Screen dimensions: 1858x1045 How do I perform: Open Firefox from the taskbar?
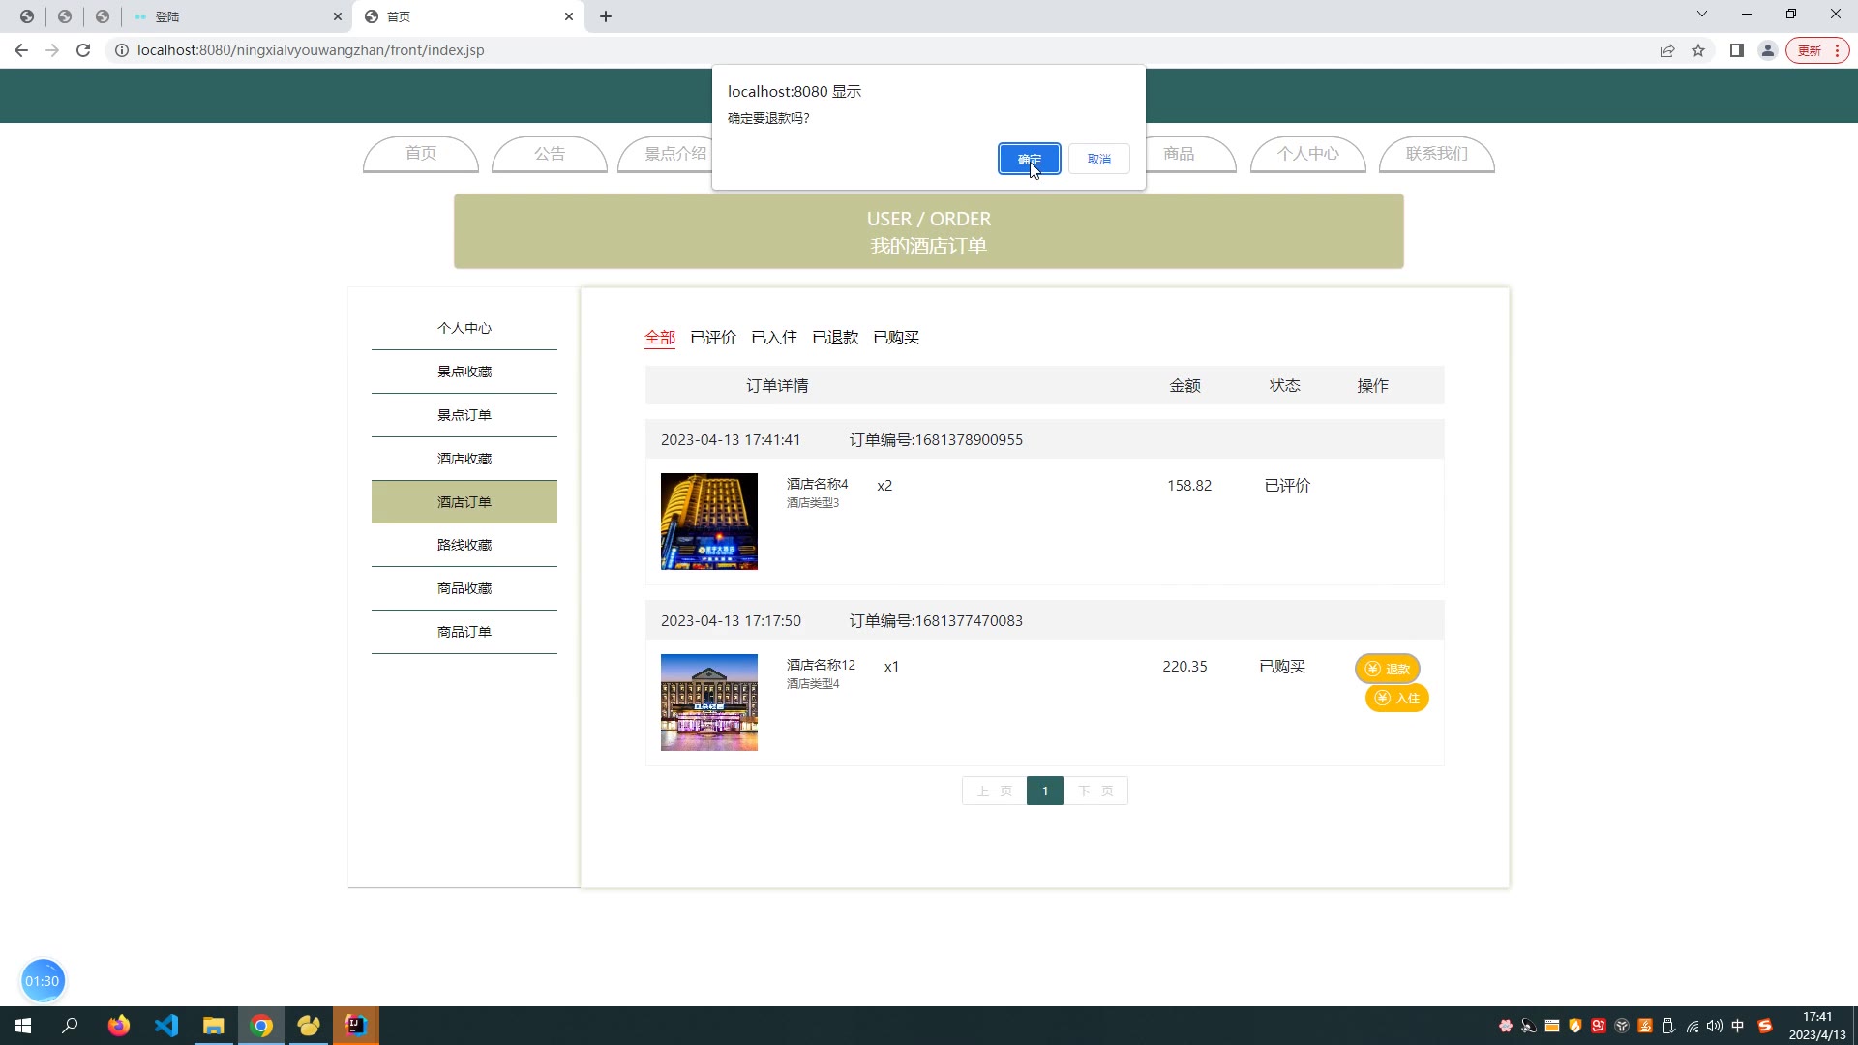(x=119, y=1026)
